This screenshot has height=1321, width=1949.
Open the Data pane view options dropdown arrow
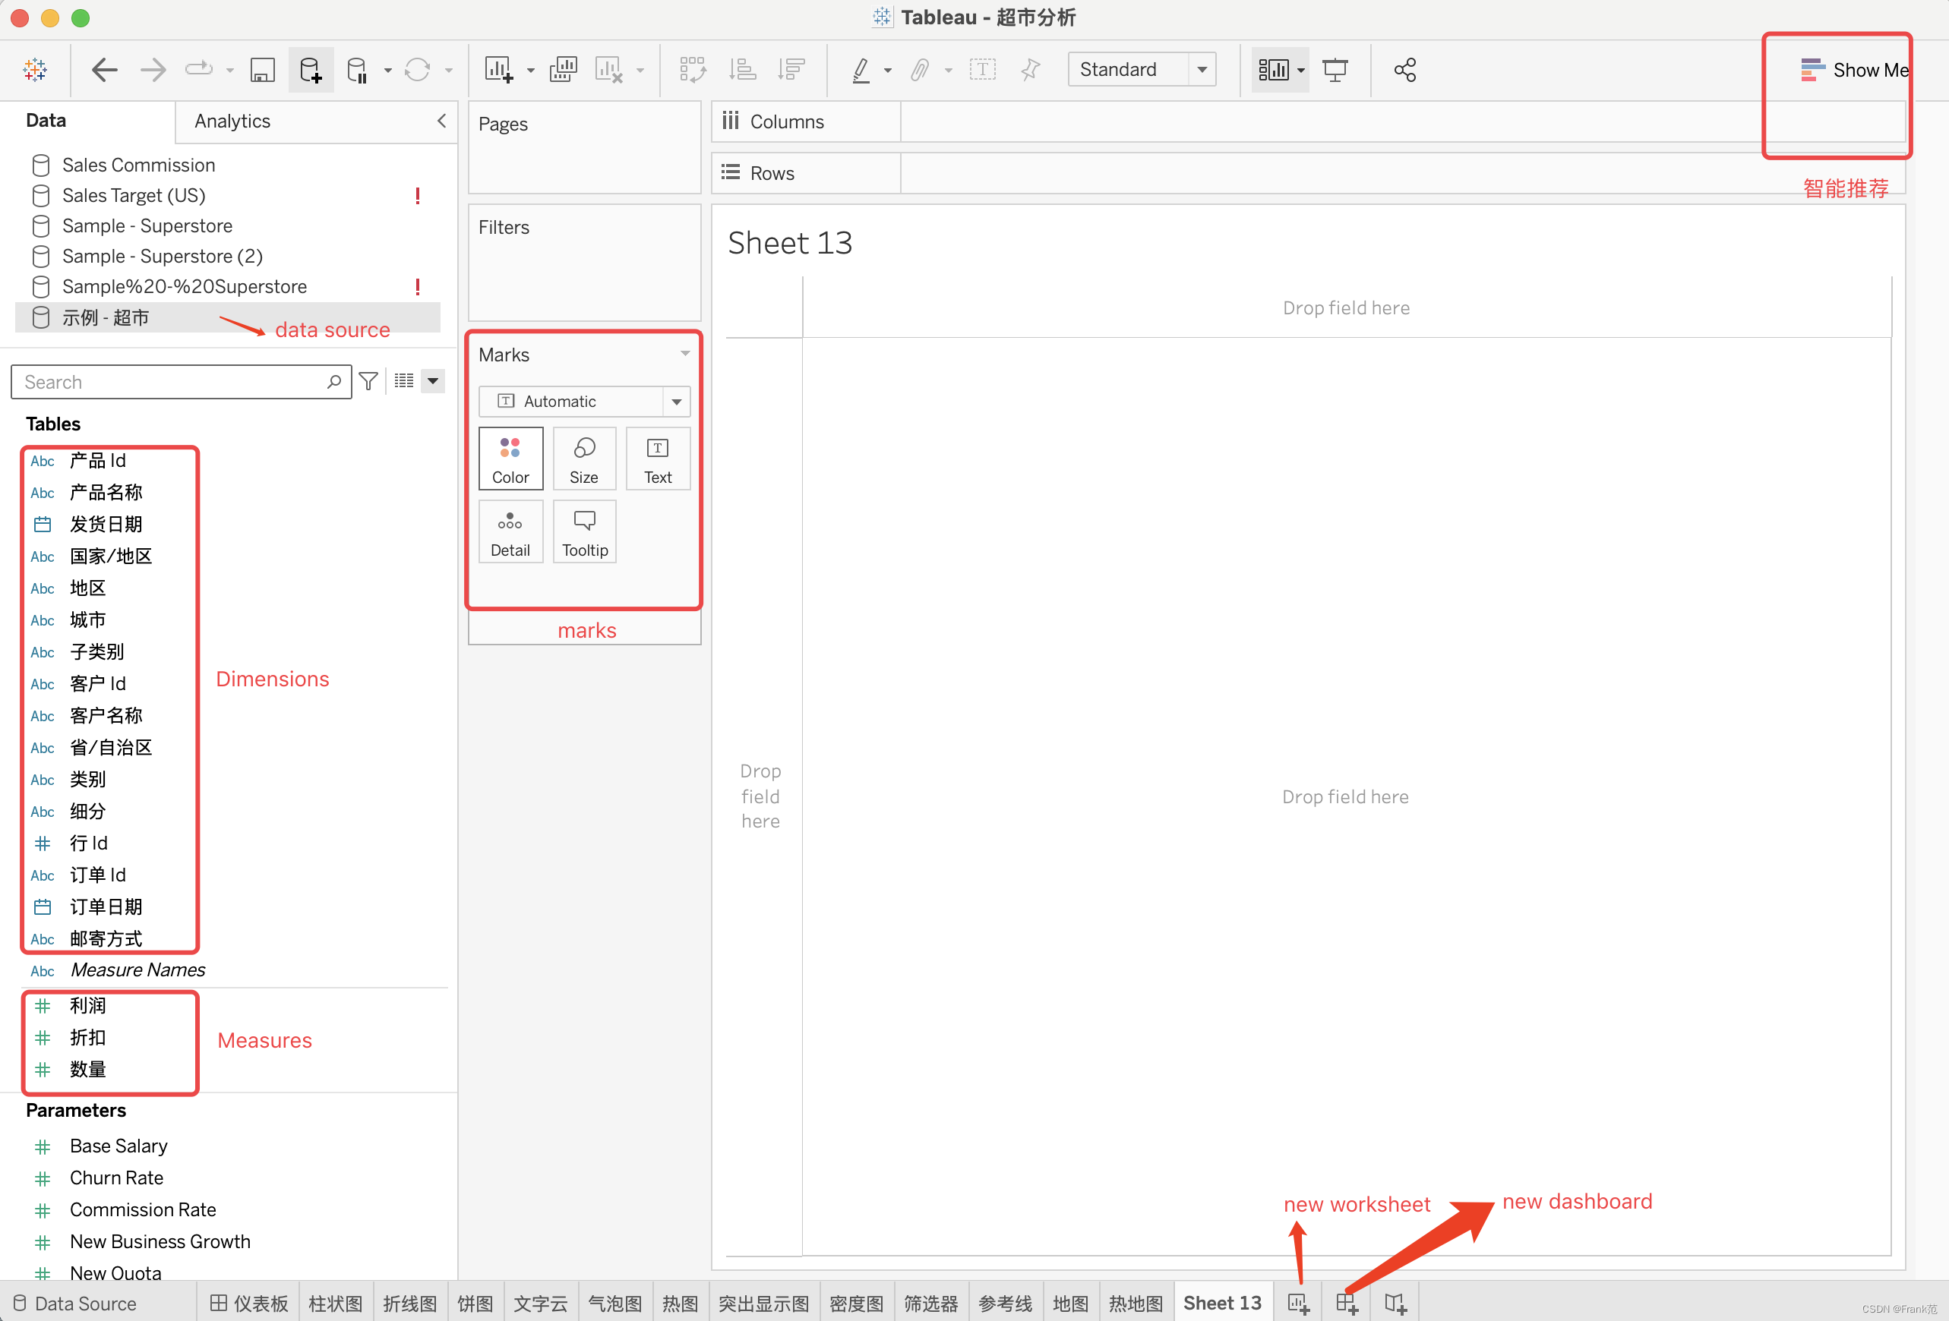click(x=433, y=381)
